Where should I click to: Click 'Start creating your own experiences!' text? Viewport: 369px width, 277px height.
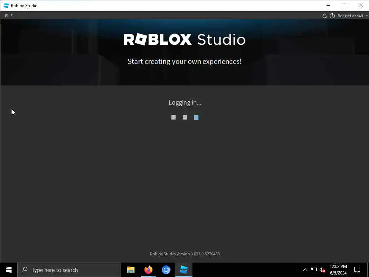(x=184, y=61)
